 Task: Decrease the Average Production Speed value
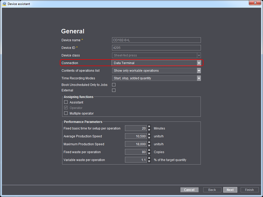(149, 137)
